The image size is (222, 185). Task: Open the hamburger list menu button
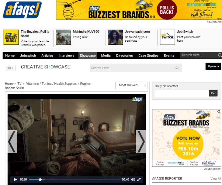(x=10, y=68)
